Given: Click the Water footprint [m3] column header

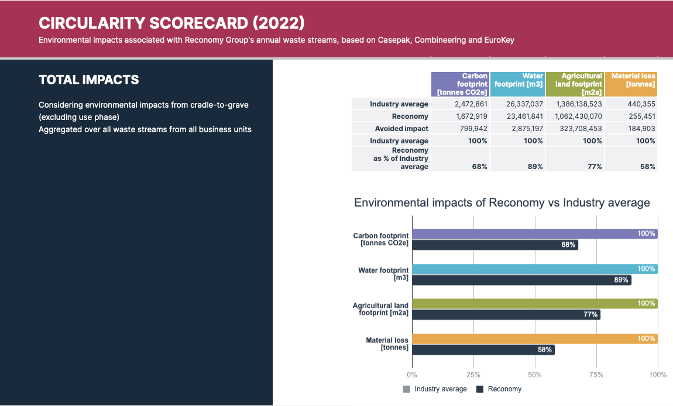Looking at the screenshot, I should point(518,84).
